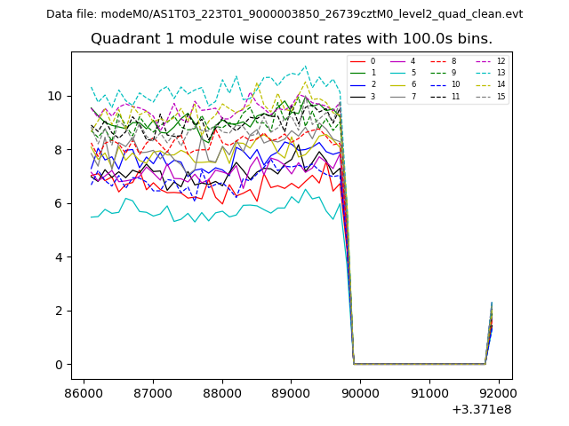Click legend label 10 for the blue dashed line
This screenshot has height=426, width=569.
pos(455,84)
